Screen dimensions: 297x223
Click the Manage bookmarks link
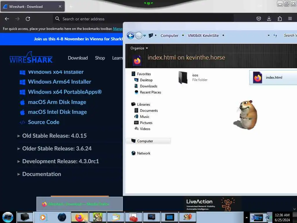point(118,29)
